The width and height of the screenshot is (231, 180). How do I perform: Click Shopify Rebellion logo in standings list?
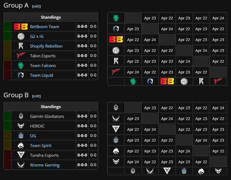[21, 46]
